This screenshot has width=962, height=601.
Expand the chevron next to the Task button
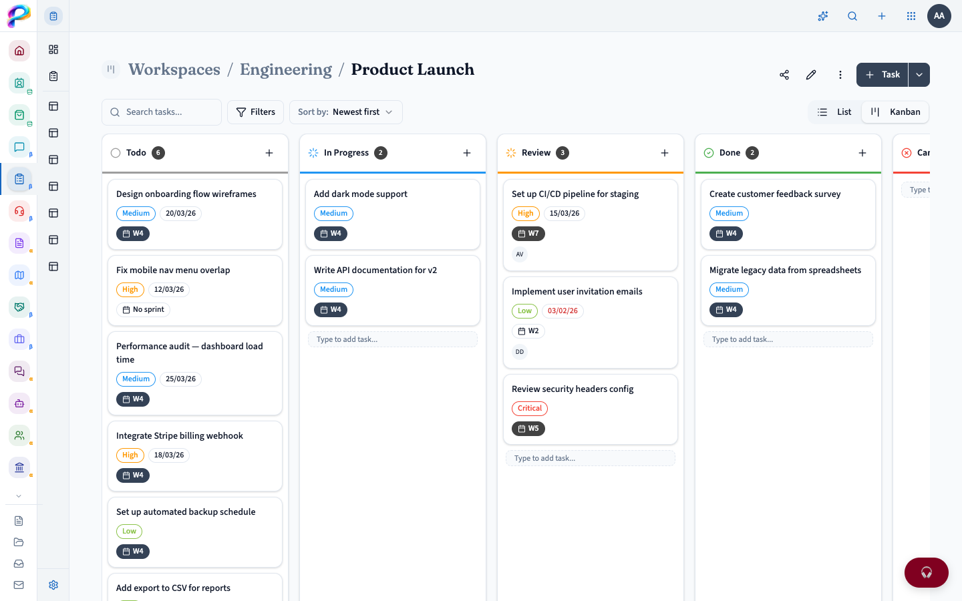pyautogui.click(x=919, y=75)
